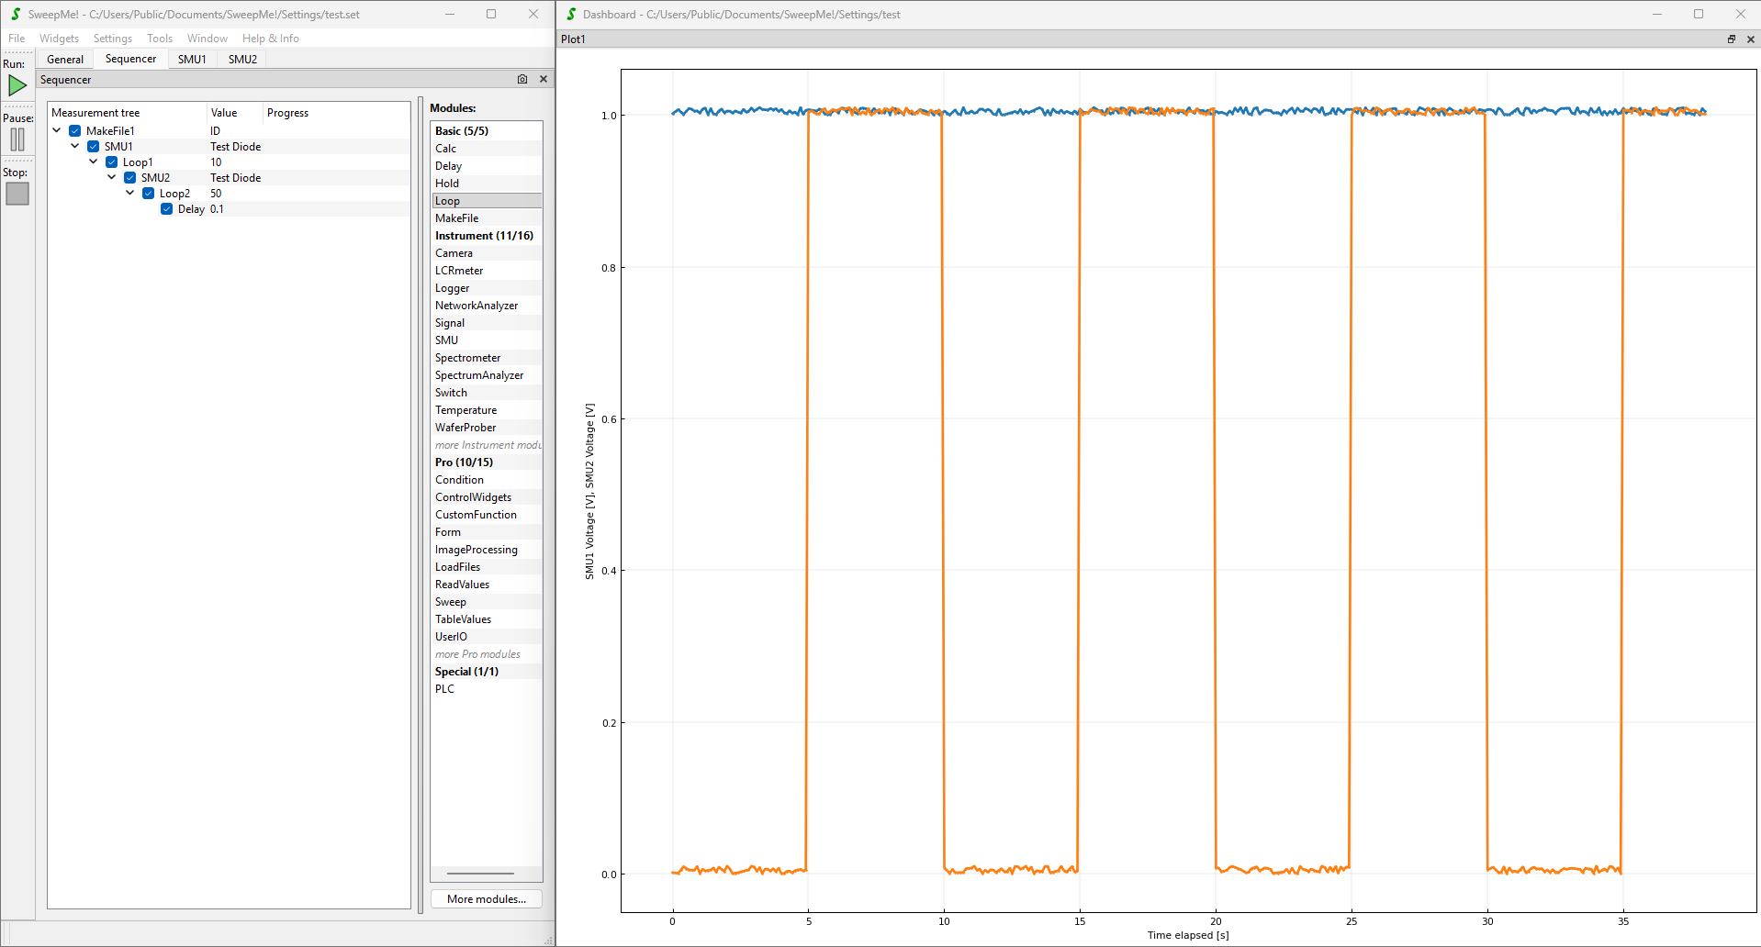
Task: Close the Sequencer panel
Action: 544,80
